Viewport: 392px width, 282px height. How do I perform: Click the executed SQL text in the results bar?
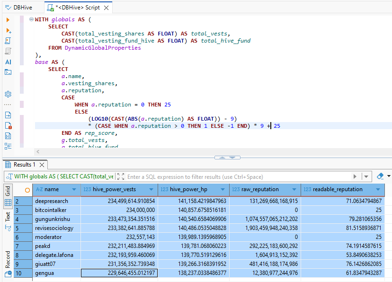click(x=64, y=176)
